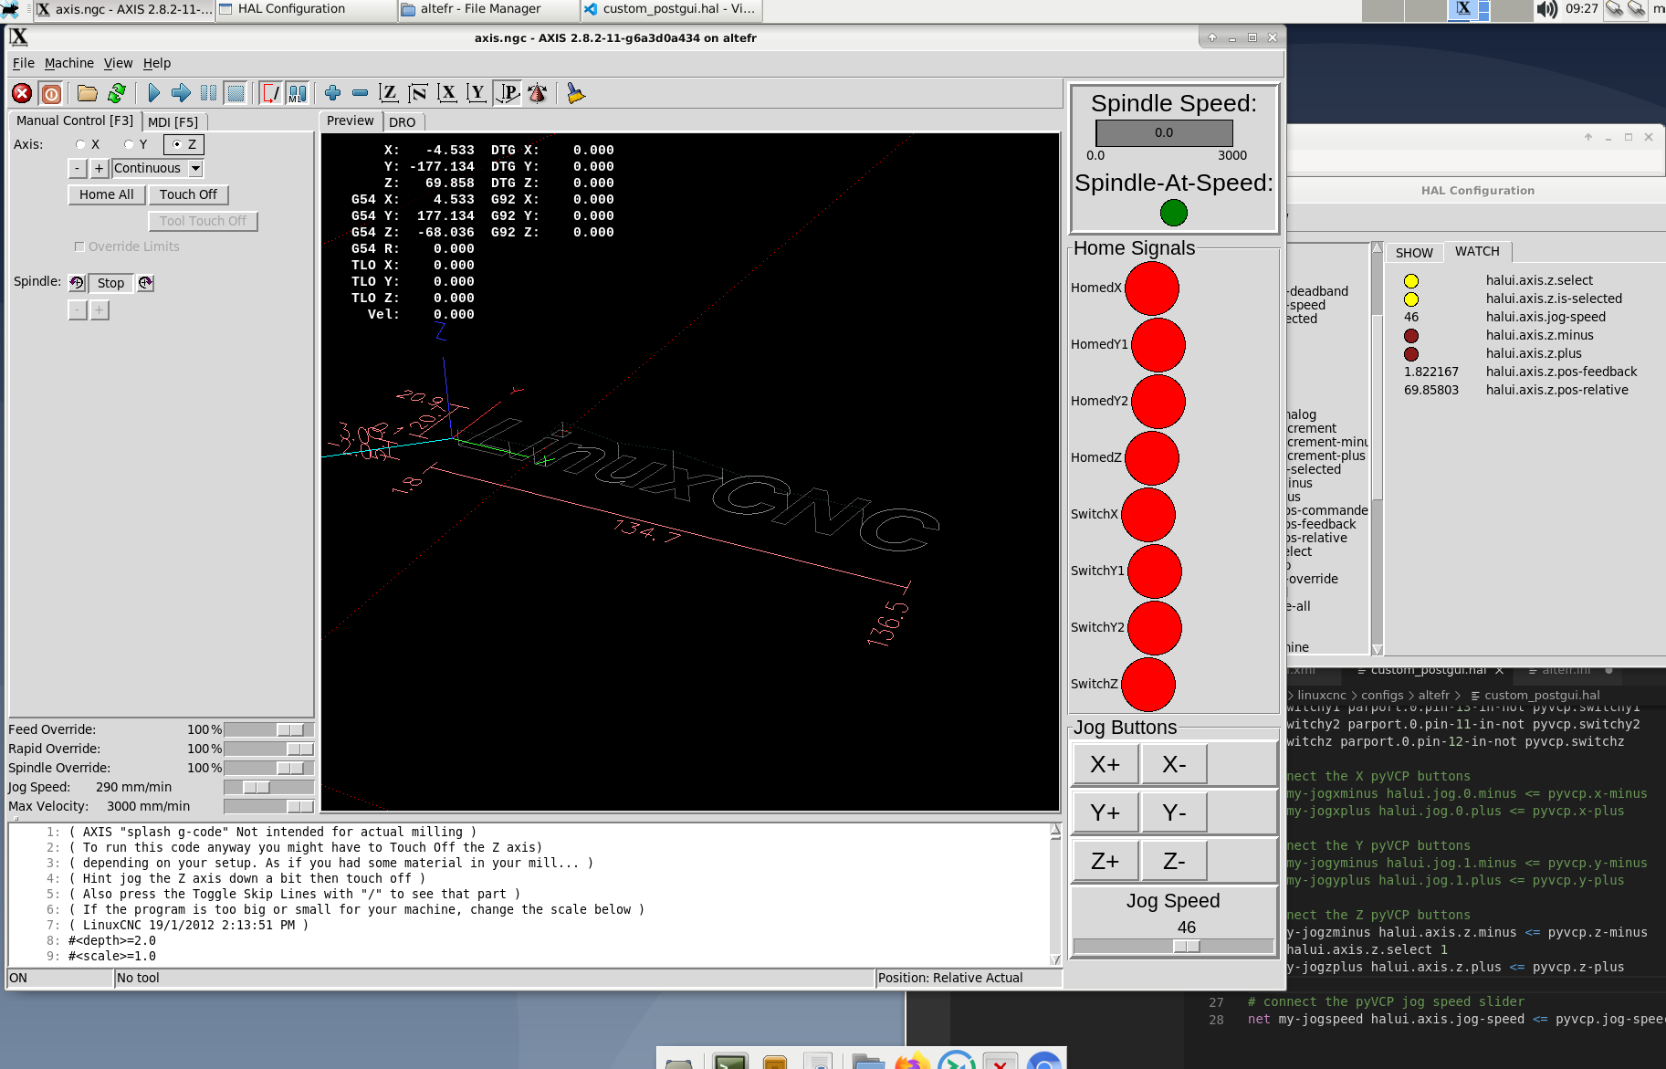This screenshot has width=1666, height=1069.
Task: Toggle the Override Limits checkbox
Action: coord(79,246)
